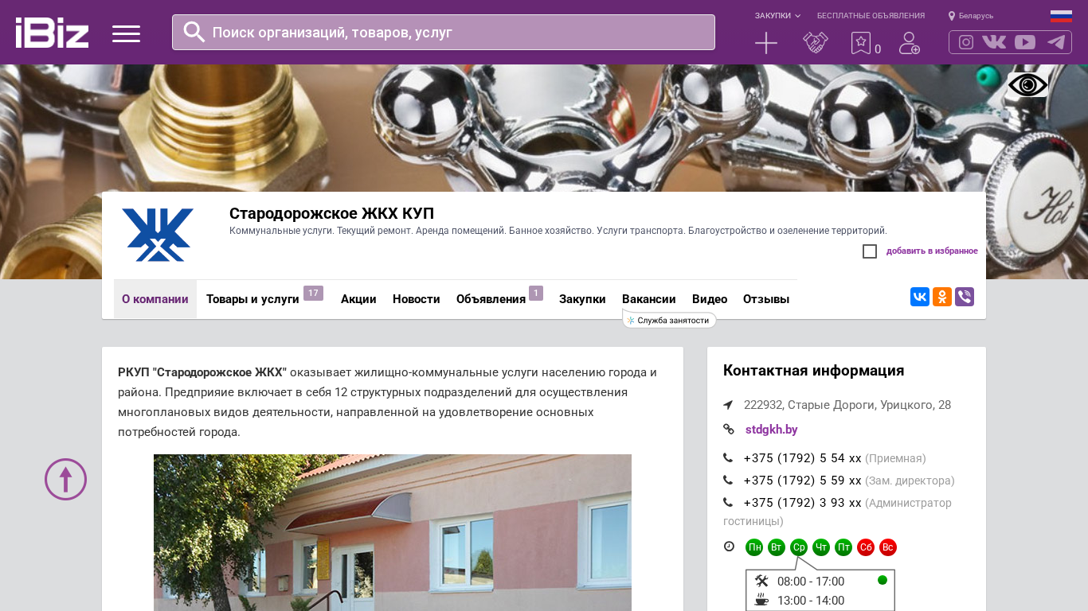Screen dimensions: 1088x611
Task: Go to the Отзывы tab
Action: pos(766,299)
